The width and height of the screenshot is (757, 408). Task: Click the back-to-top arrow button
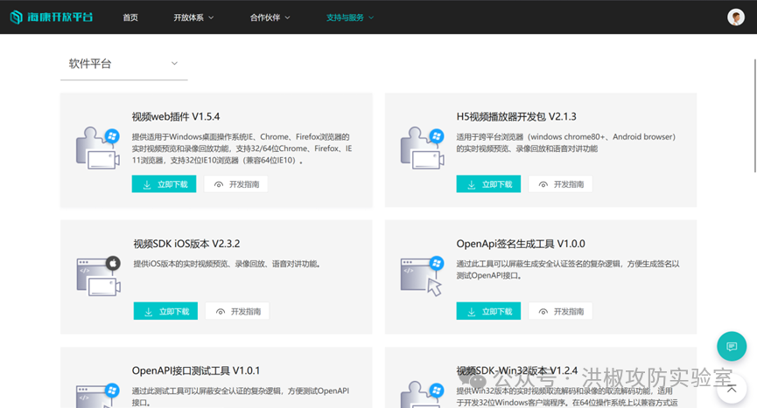[732, 389]
